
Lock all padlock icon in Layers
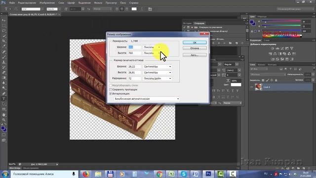(276, 80)
